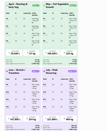Click the W1 week label in April

point(7,19)
